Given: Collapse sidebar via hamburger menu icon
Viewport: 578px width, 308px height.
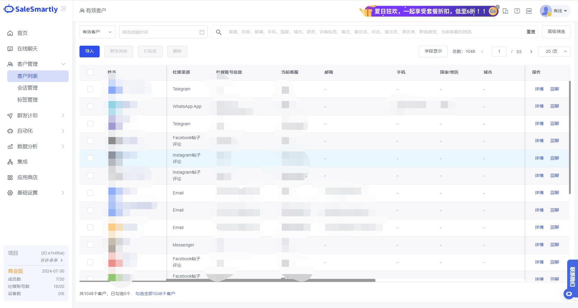Looking at the screenshot, I should click(63, 9).
